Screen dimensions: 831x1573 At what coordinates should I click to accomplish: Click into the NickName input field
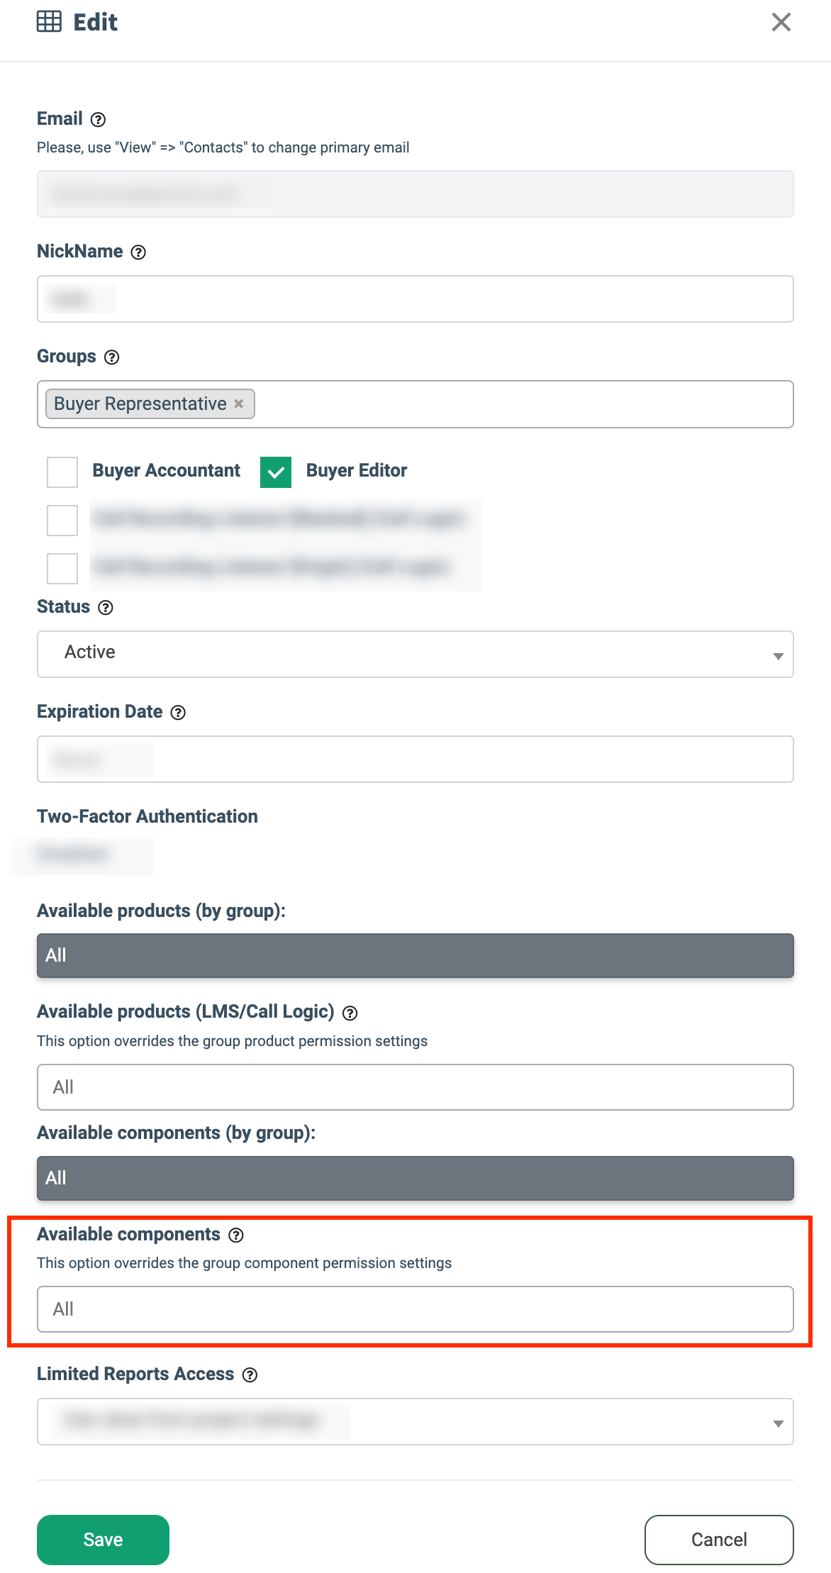pyautogui.click(x=415, y=299)
